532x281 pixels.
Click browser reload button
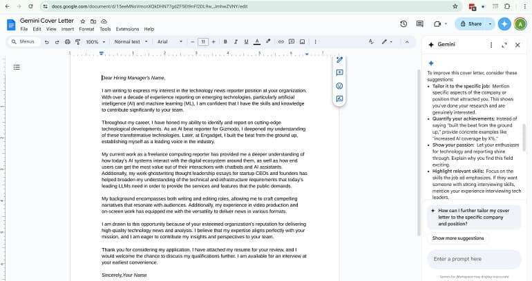pyautogui.click(x=30, y=6)
